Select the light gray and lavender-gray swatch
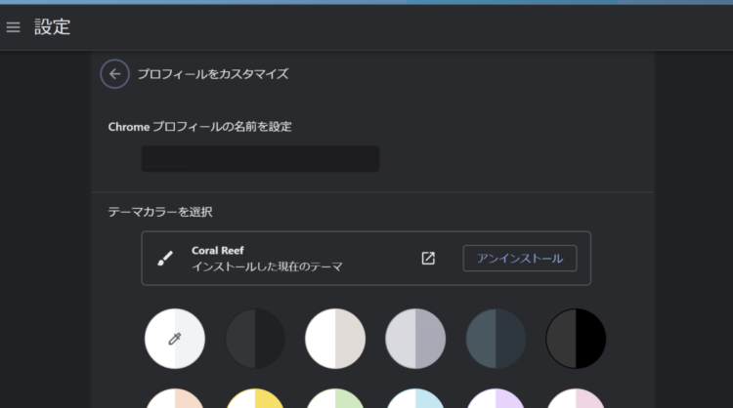Screen dimensions: 733x408 tap(415, 339)
